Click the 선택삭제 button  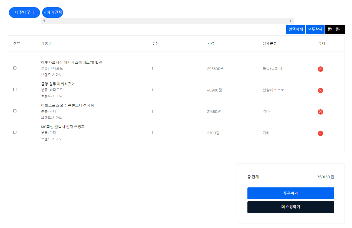(296, 29)
